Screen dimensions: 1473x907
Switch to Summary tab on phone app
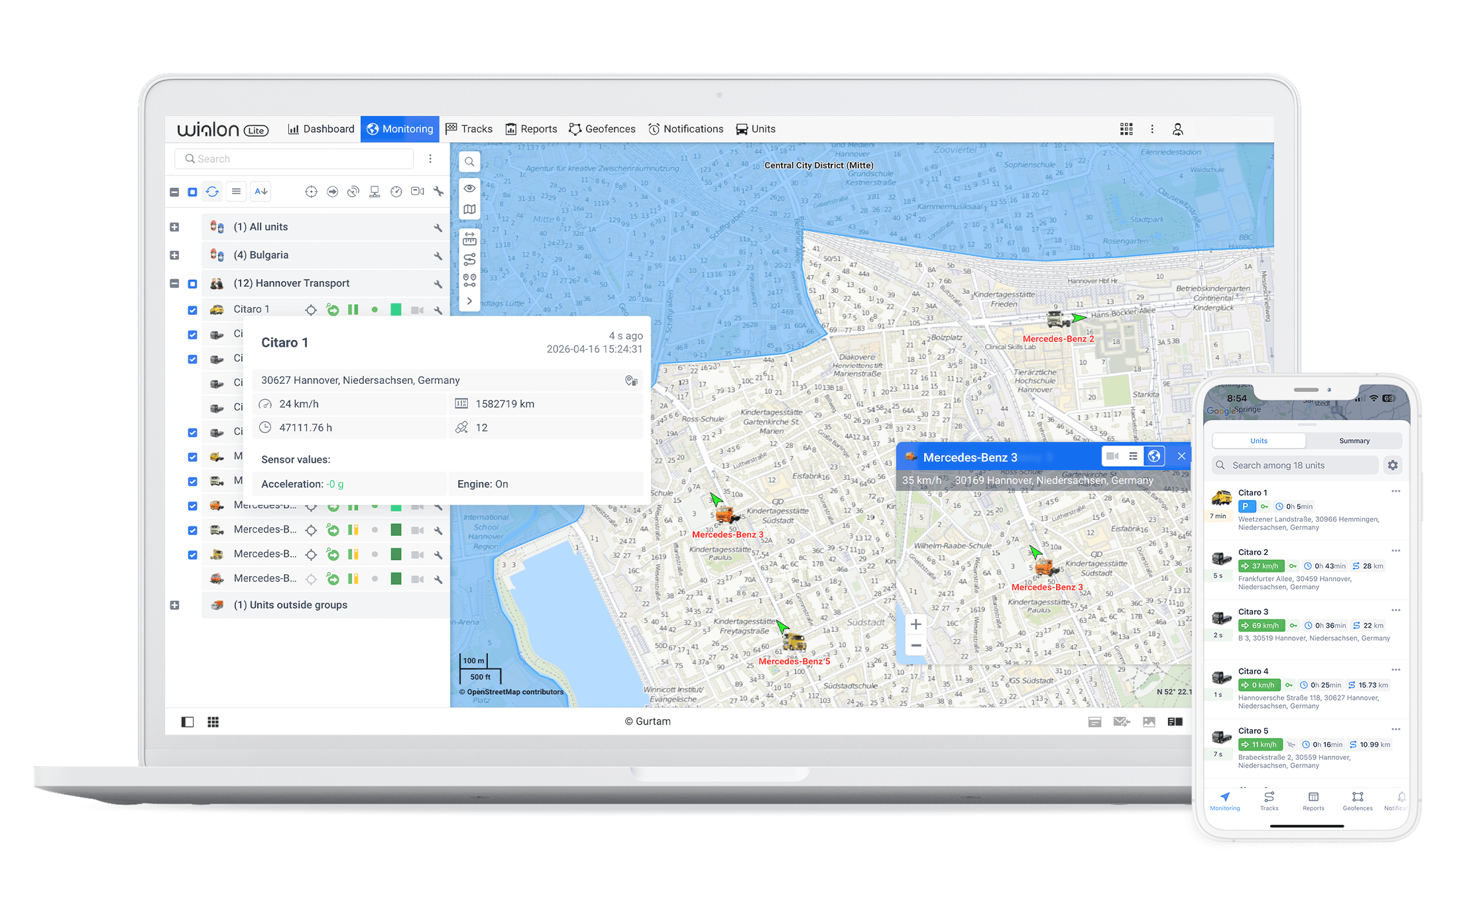(x=1354, y=441)
